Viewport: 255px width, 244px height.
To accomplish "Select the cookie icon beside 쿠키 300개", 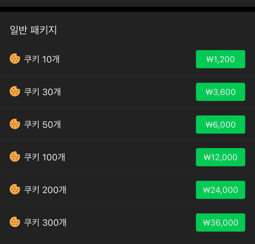I will click(x=15, y=222).
